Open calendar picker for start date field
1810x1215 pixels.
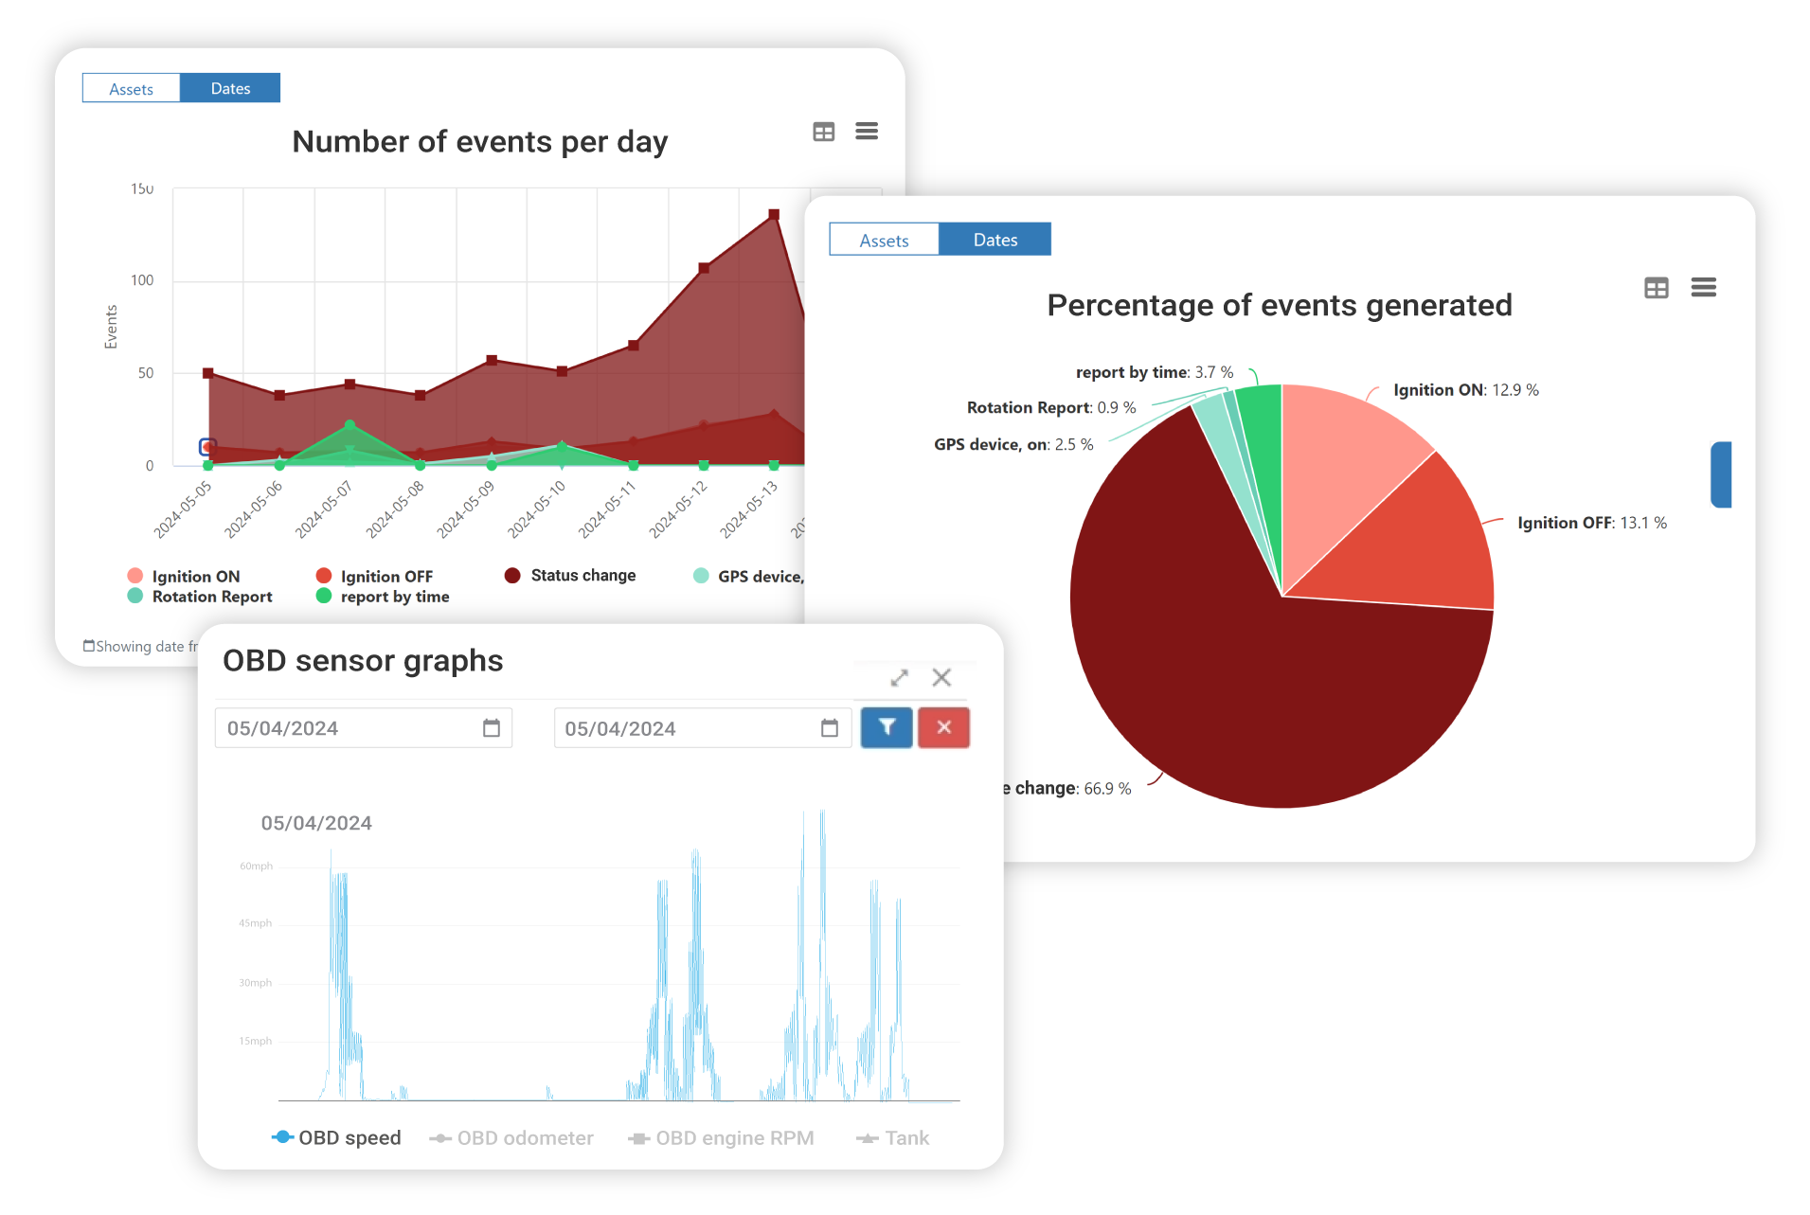(x=492, y=727)
